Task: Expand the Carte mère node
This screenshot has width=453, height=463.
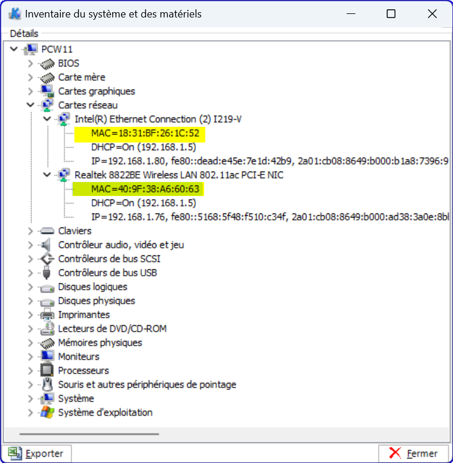Action: pos(31,77)
